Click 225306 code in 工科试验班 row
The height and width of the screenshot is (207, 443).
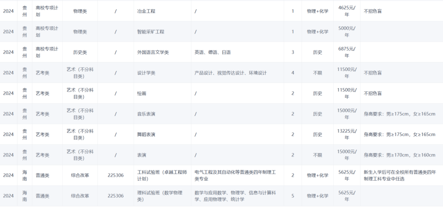(x=116, y=176)
